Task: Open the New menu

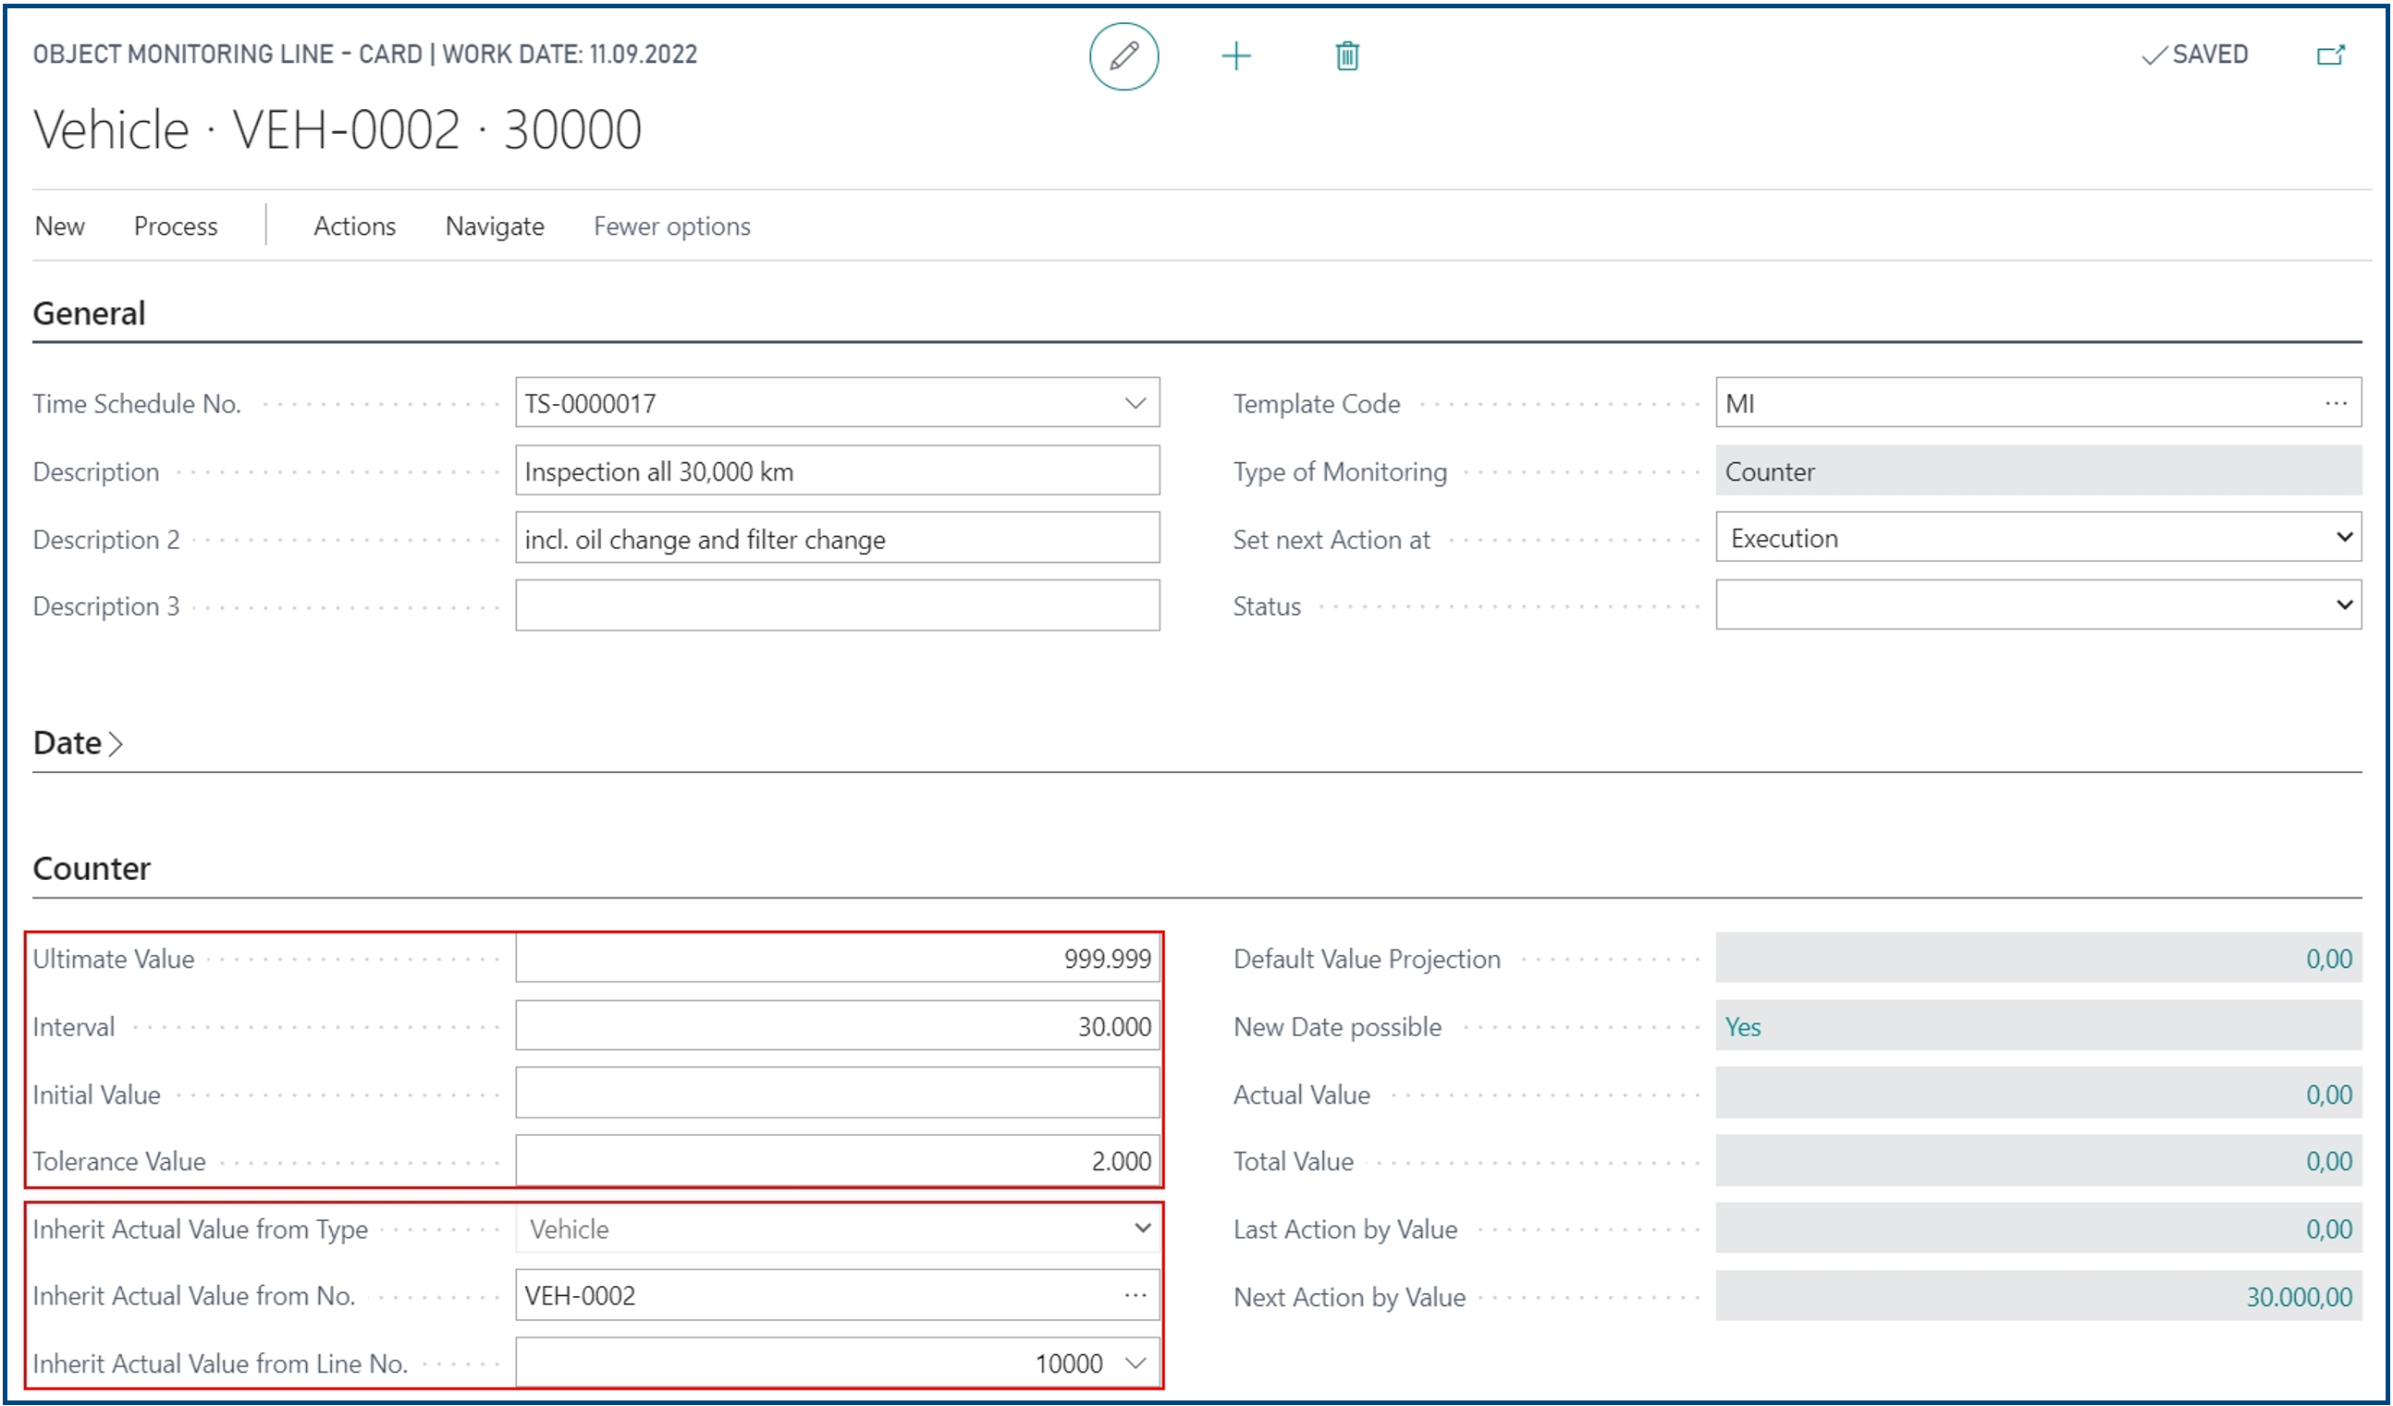Action: pyautogui.click(x=60, y=226)
